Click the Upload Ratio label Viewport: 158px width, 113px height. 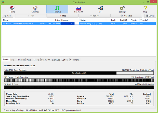click(12, 94)
